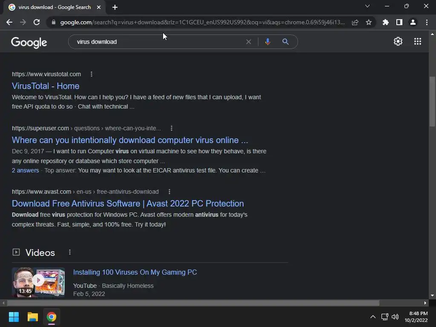Select the virus download browser tab

coord(54,7)
